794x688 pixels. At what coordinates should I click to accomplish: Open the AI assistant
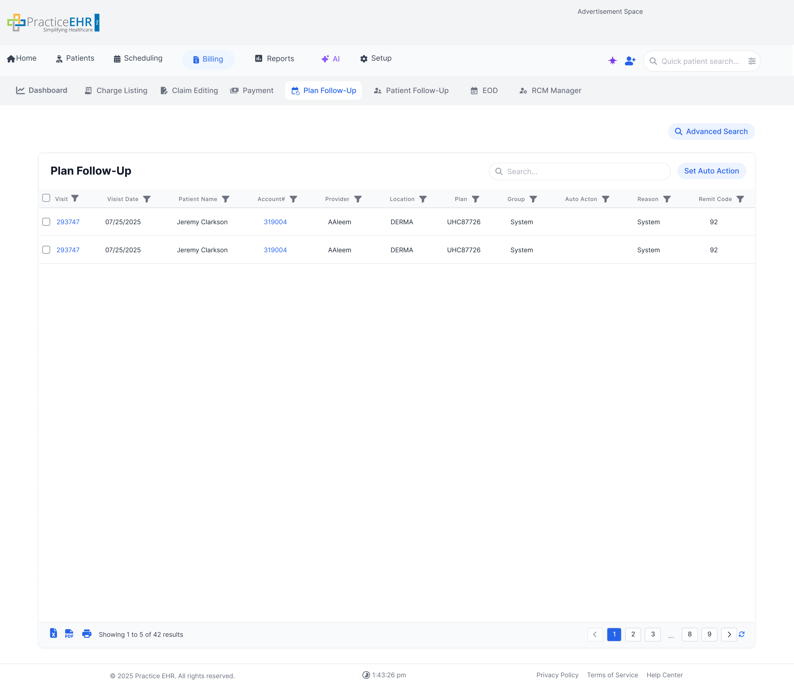coord(330,59)
